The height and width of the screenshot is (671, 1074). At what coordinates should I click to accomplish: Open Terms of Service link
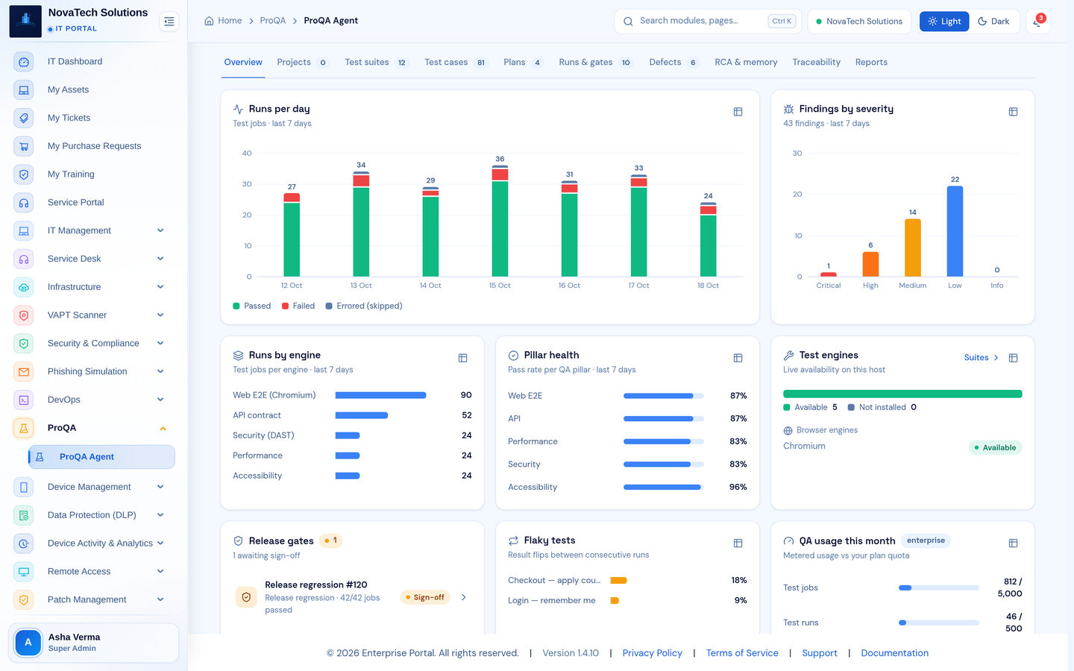[x=742, y=653]
